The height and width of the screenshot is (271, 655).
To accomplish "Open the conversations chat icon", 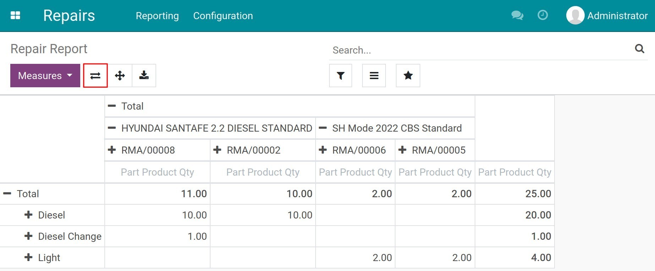I will tap(517, 15).
